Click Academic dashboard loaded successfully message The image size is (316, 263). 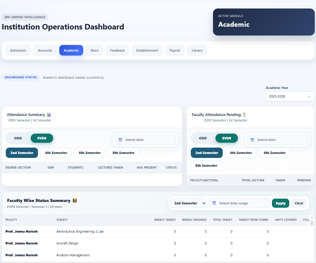74,77
